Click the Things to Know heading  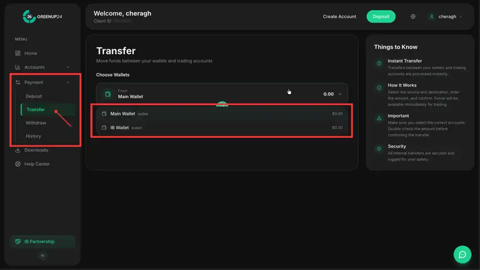(396, 47)
